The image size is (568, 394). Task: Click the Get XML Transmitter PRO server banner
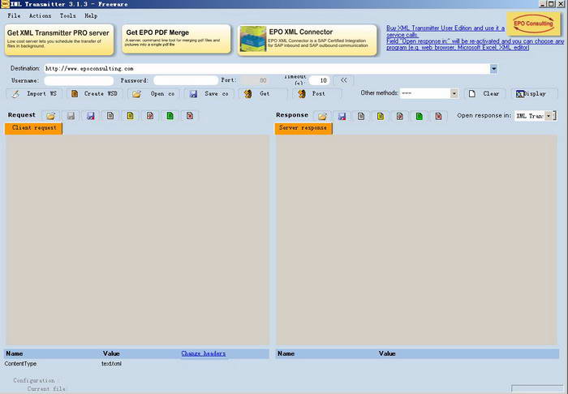[59, 40]
